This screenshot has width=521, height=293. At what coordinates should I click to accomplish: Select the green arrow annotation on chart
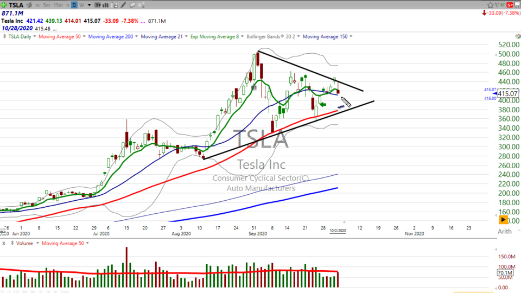tap(322, 105)
